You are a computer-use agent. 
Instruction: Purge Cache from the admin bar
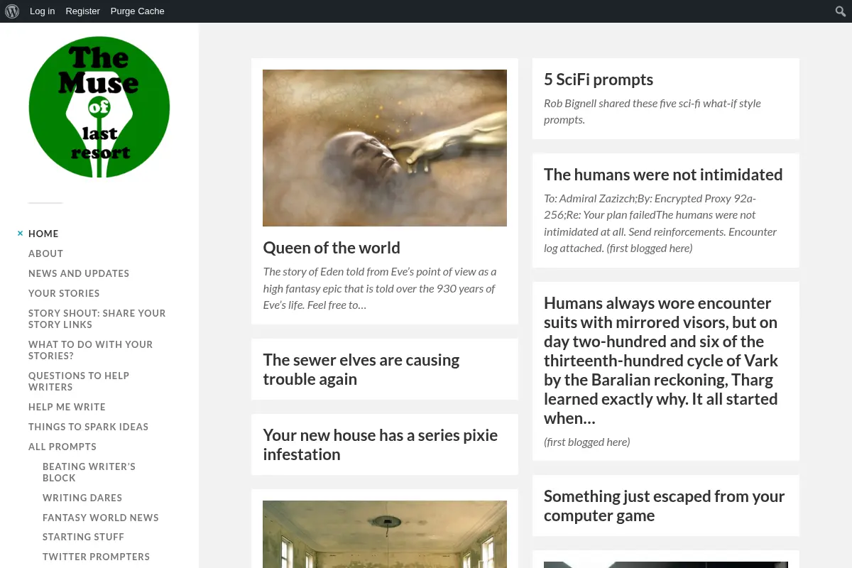coord(138,11)
